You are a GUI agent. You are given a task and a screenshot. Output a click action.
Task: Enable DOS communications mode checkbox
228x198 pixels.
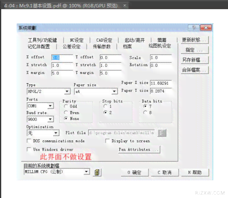[x=29, y=141]
